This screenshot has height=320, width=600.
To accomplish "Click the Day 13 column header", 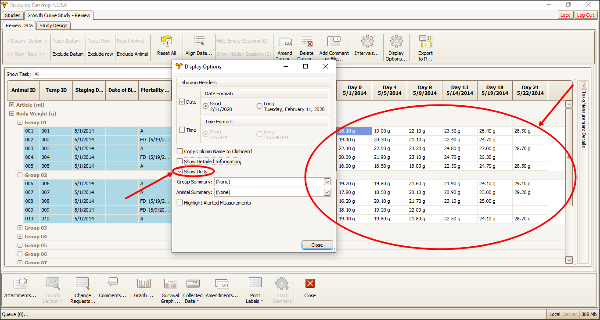I will 460,90.
